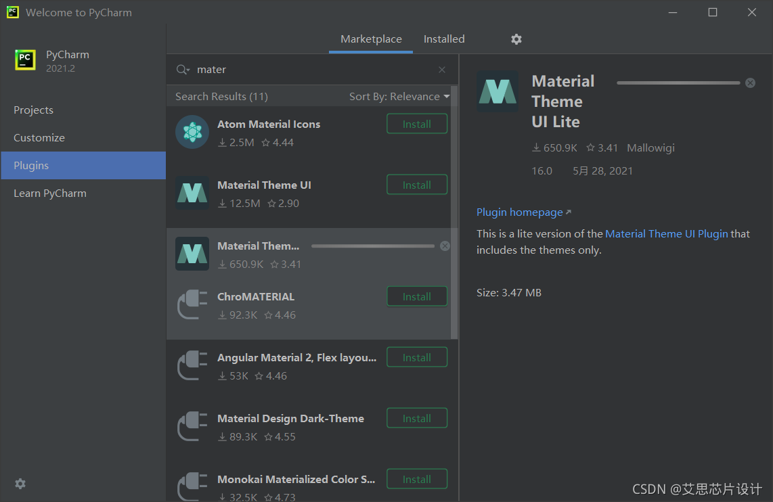
Task: Install the Atom Material Icons plugin
Action: click(417, 124)
